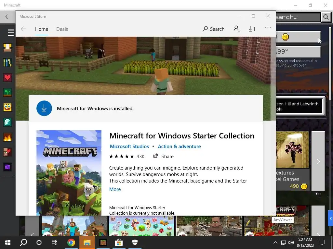
Task: Advance the texture pack carousel right arrow
Action: (318, 161)
